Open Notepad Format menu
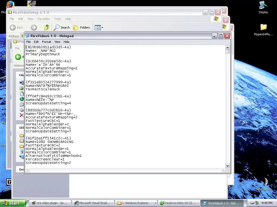The image size is (277, 207). tap(47, 42)
